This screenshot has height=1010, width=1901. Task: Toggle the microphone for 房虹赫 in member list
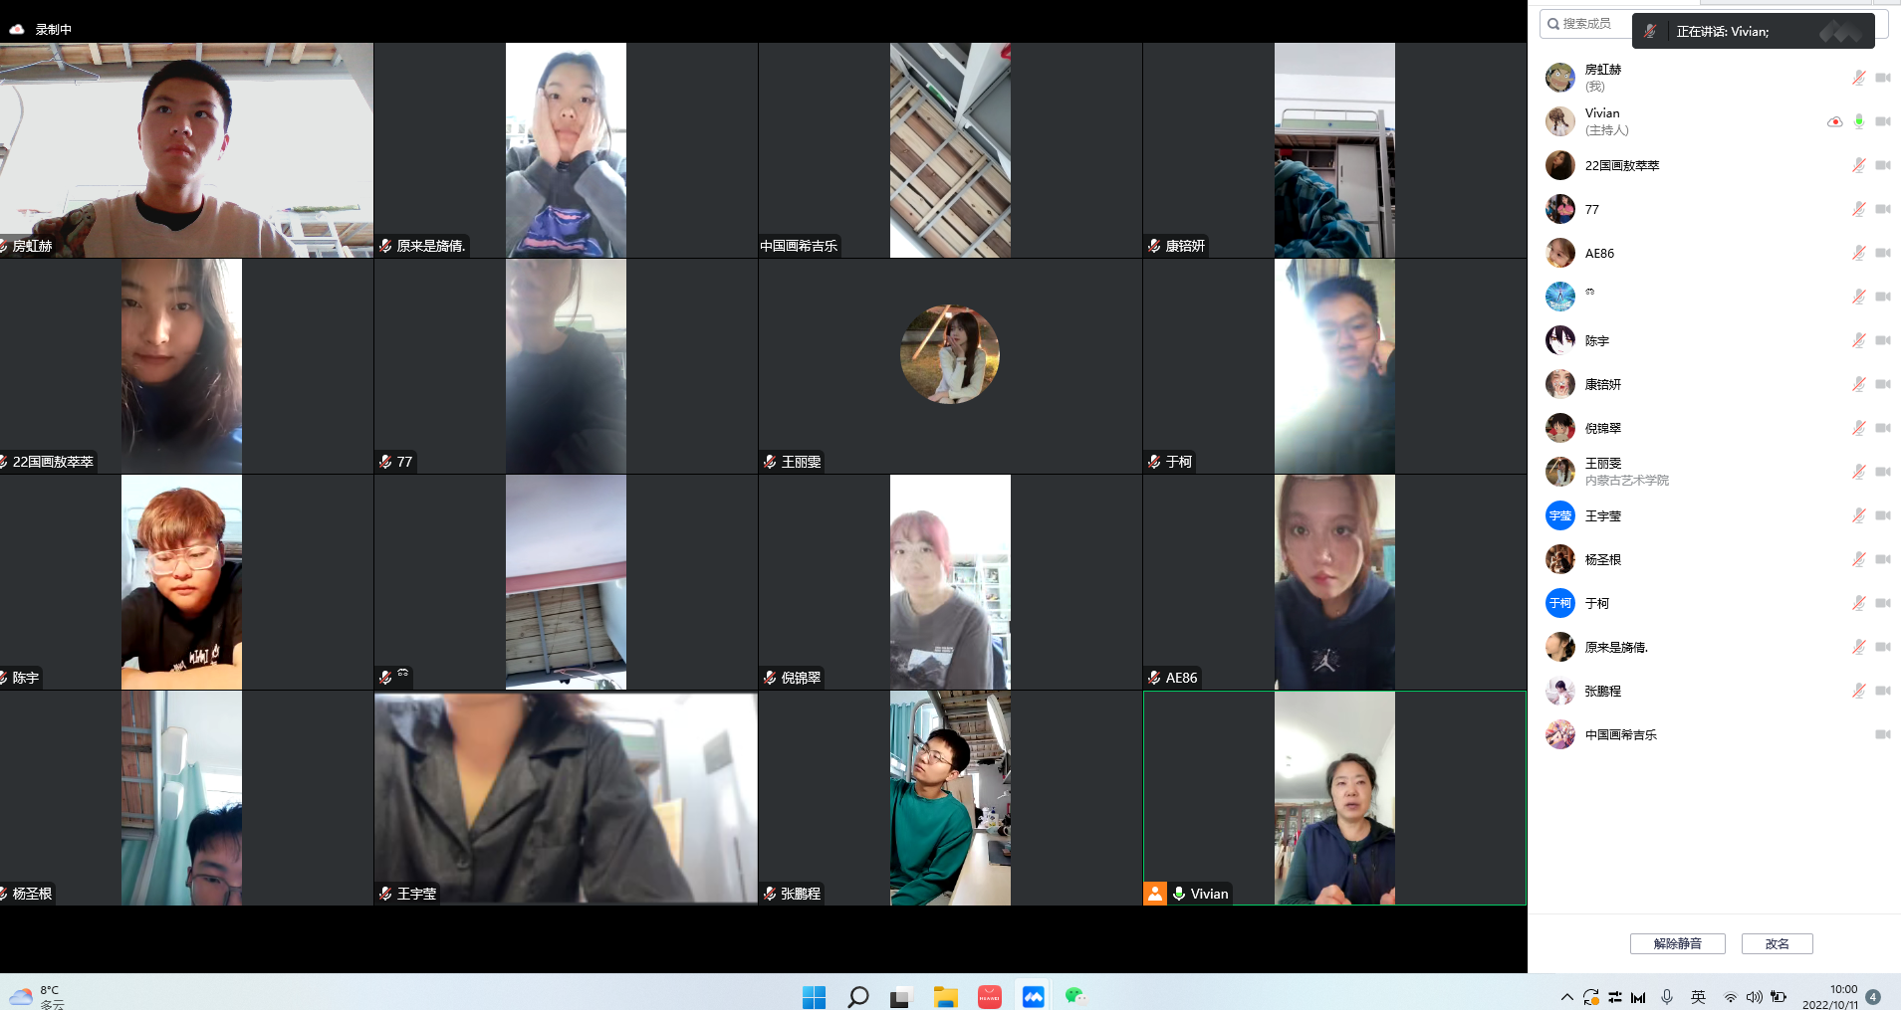pyautogui.click(x=1858, y=78)
